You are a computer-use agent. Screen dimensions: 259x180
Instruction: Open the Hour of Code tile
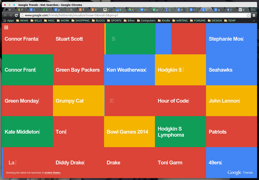(x=180, y=101)
